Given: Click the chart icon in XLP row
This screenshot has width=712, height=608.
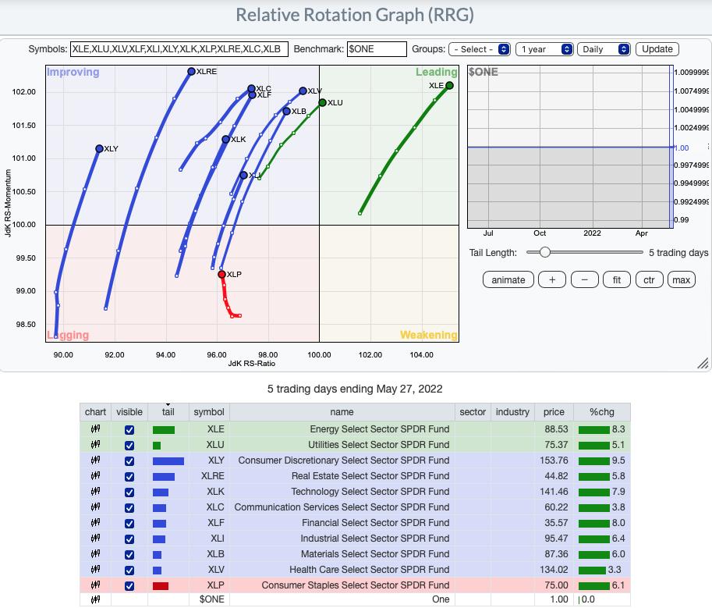Looking at the screenshot, I should (96, 585).
